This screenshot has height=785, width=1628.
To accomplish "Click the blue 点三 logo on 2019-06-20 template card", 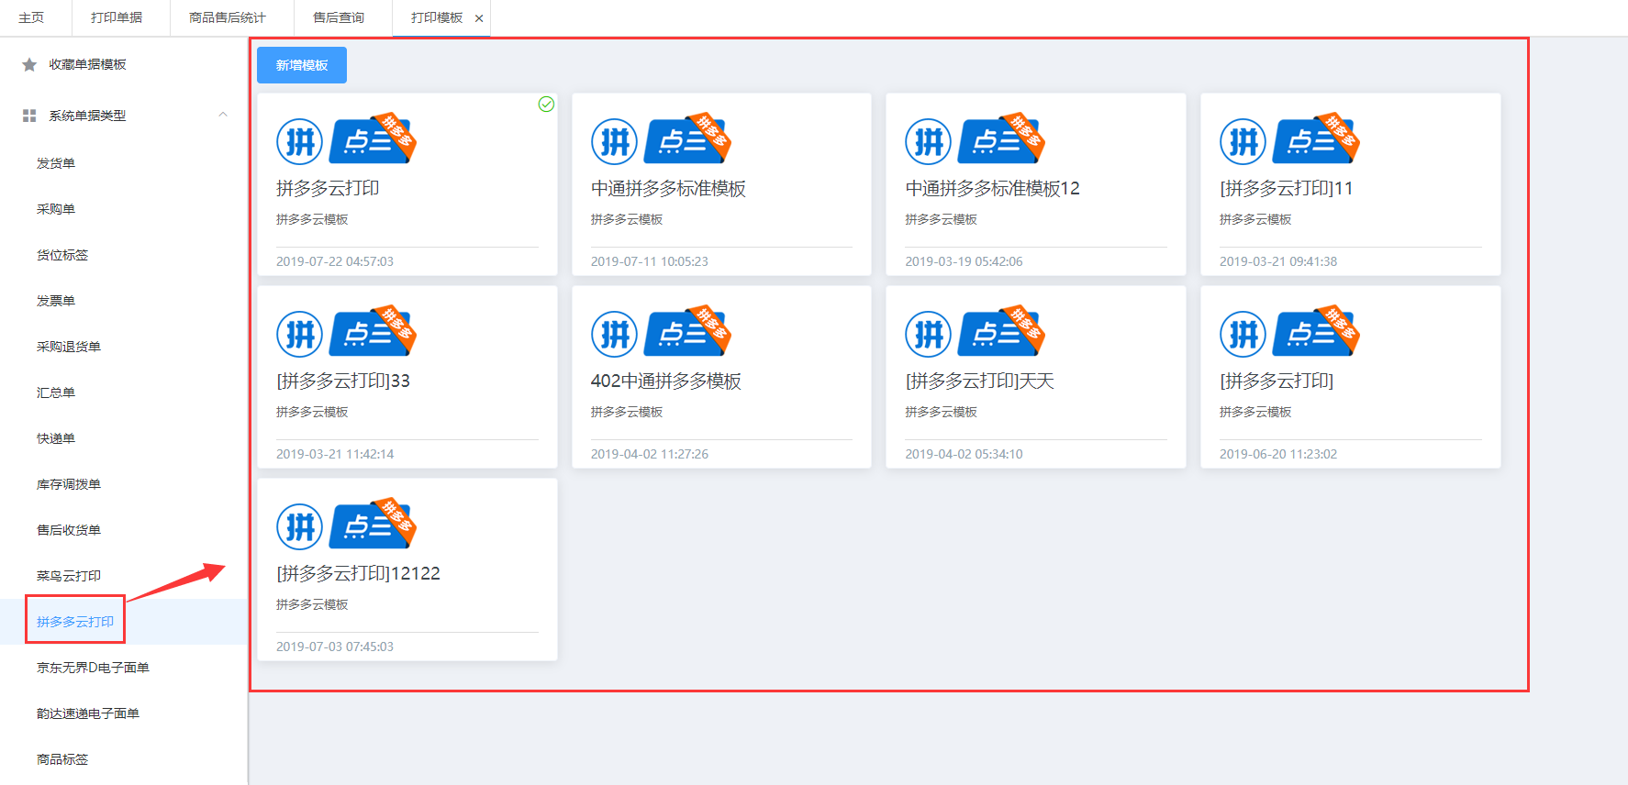I will tap(1316, 332).
